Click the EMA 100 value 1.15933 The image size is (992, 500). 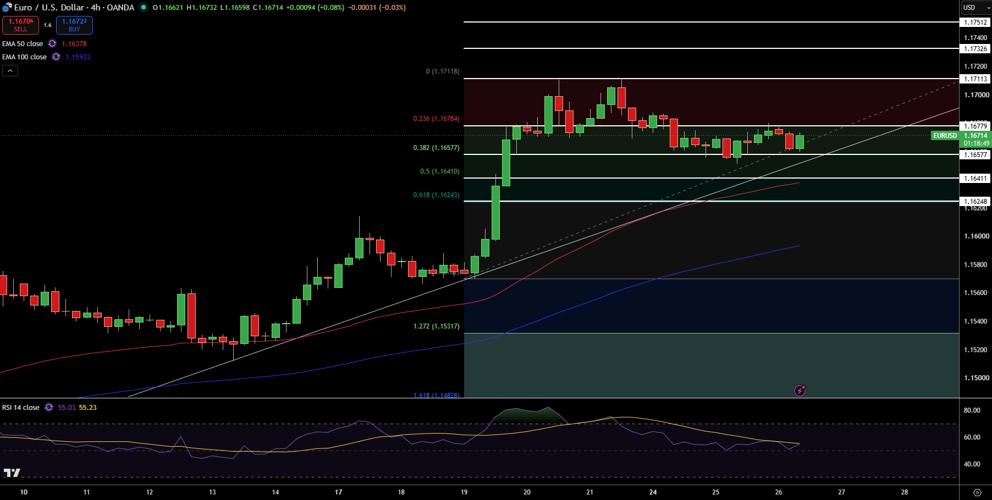pyautogui.click(x=78, y=57)
